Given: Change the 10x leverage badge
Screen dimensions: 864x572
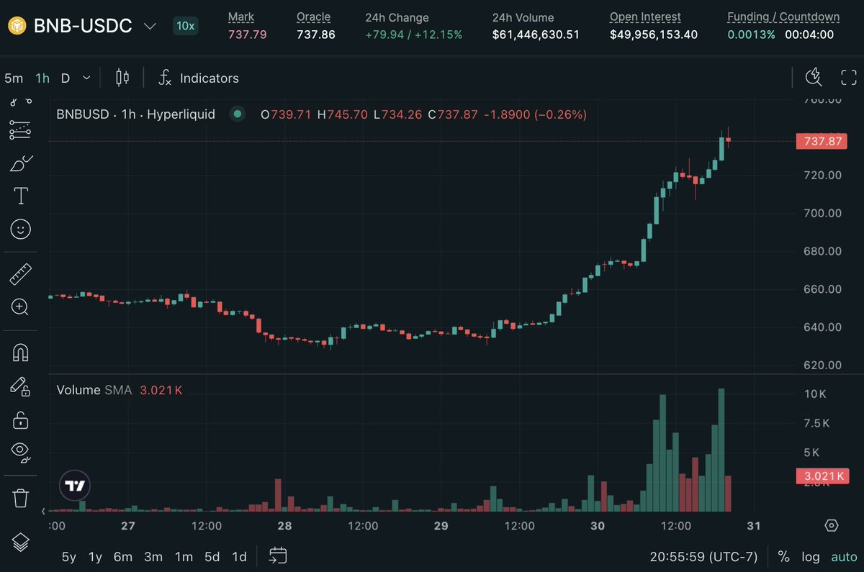Looking at the screenshot, I should click(185, 26).
